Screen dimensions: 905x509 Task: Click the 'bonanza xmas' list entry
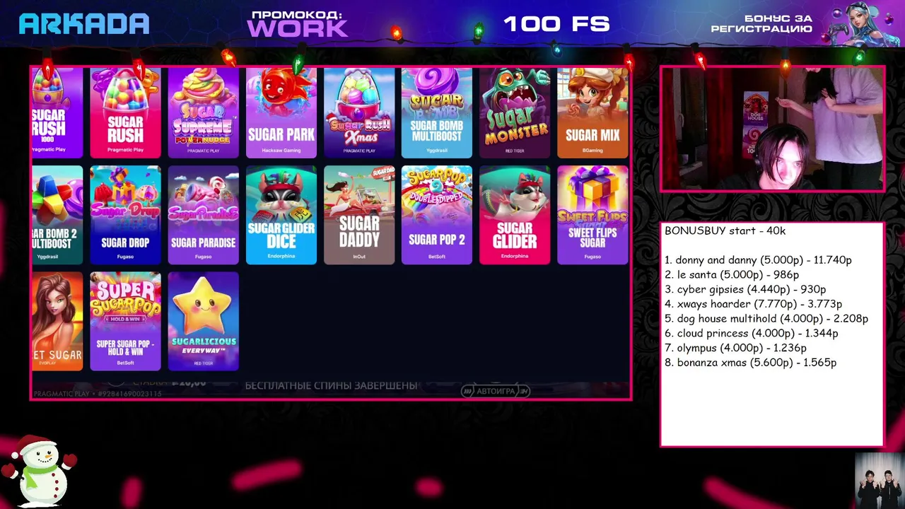point(751,363)
